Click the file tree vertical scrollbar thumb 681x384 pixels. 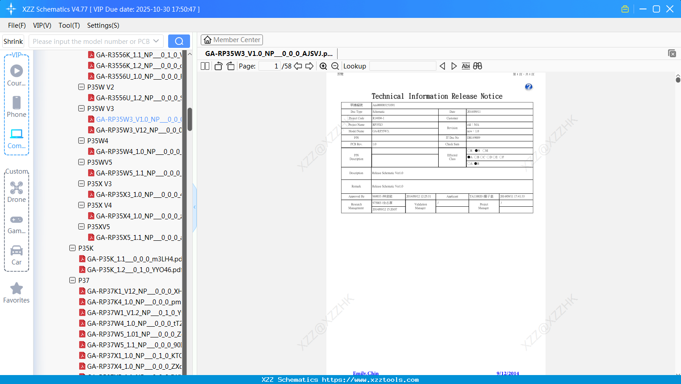[x=190, y=119]
